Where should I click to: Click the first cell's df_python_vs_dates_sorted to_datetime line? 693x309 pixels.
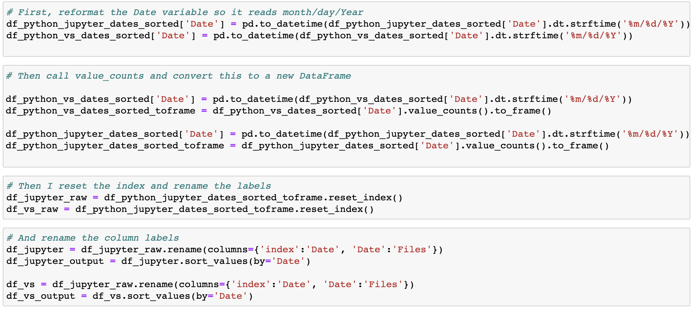319,36
